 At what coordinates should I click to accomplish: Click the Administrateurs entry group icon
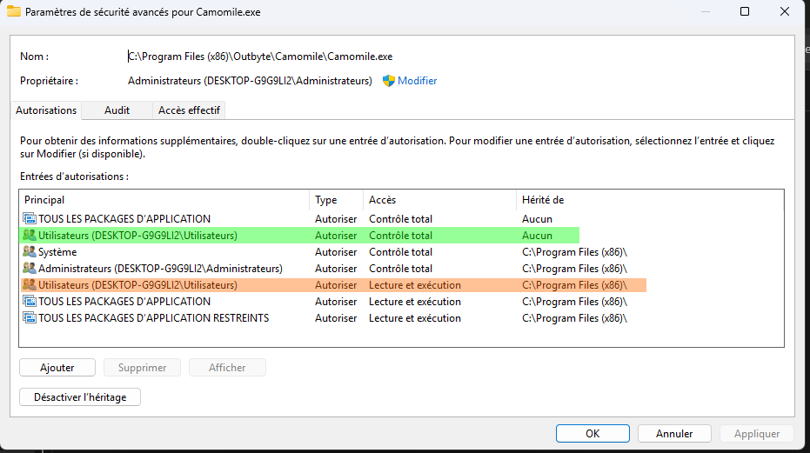point(30,269)
